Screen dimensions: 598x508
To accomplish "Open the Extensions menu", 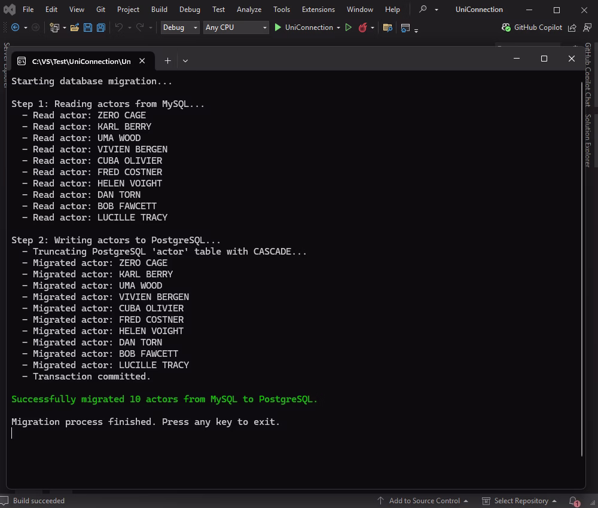I will pyautogui.click(x=318, y=10).
